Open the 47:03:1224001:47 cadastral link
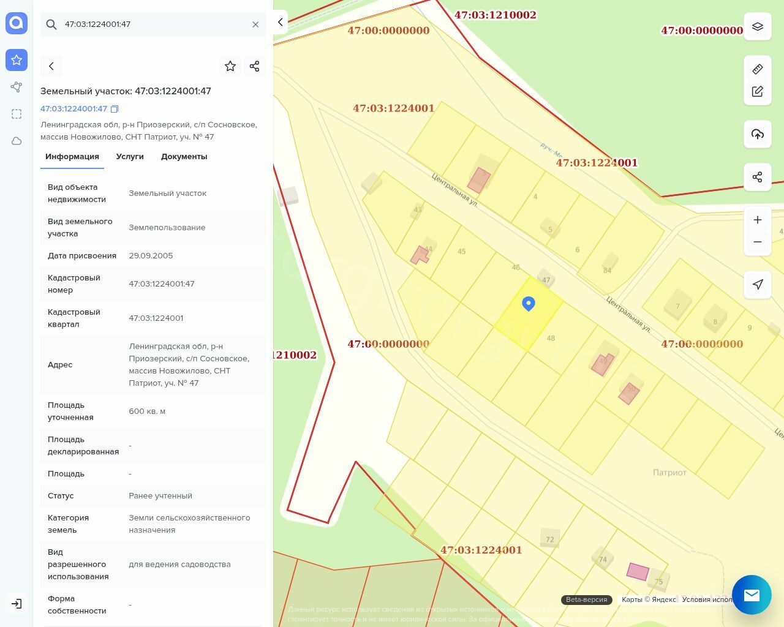 73,109
